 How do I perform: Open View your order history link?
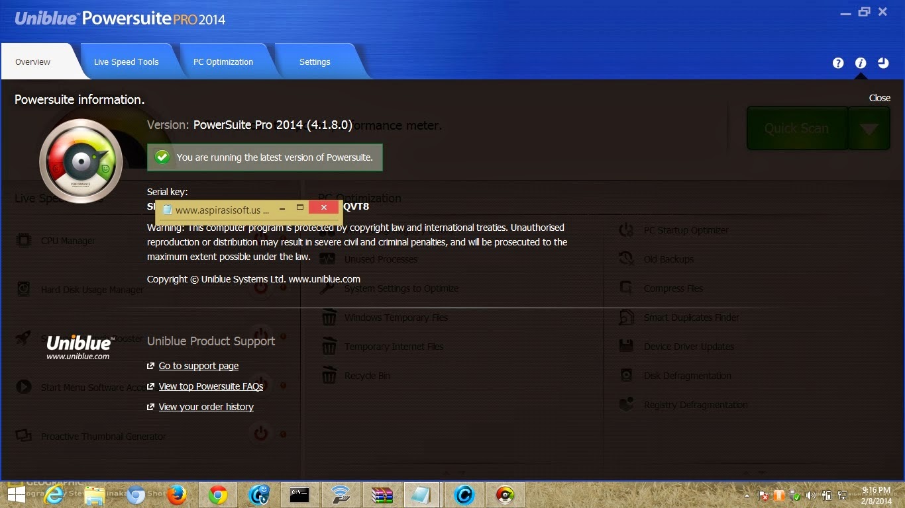click(x=206, y=407)
